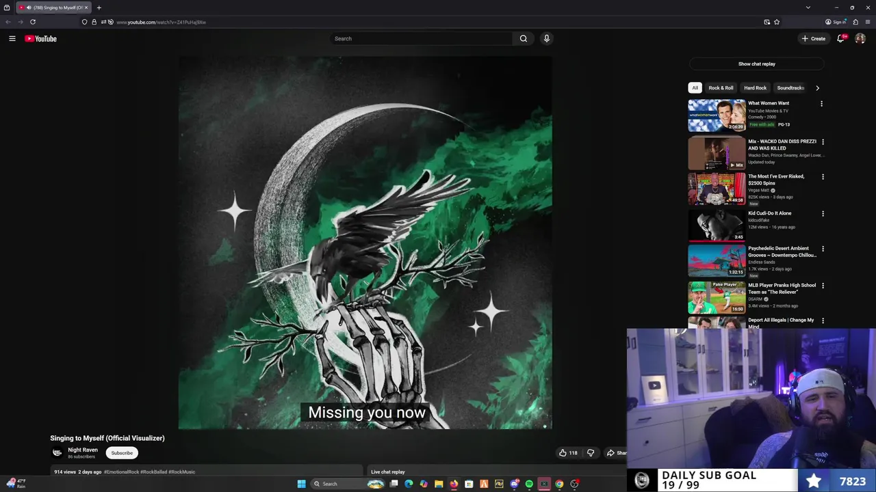Open picture-in-picture icon in address bar

tap(767, 22)
